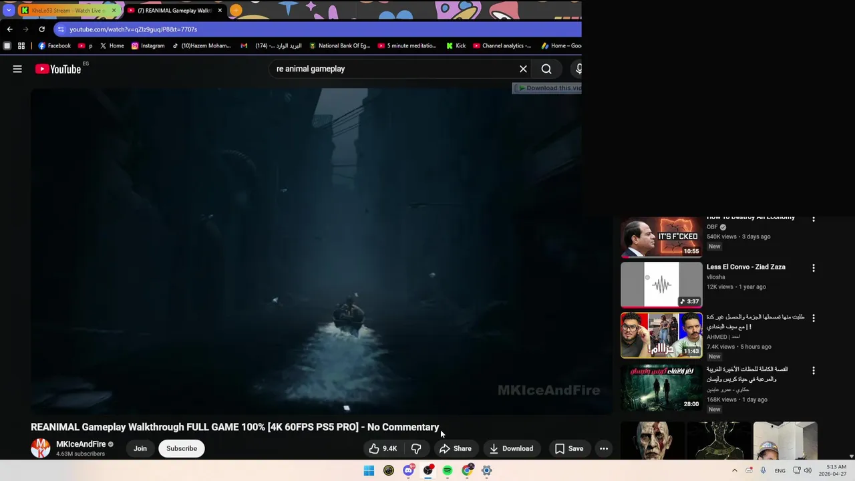Open the Facebook bookmark
The image size is (855, 481).
(x=55, y=46)
